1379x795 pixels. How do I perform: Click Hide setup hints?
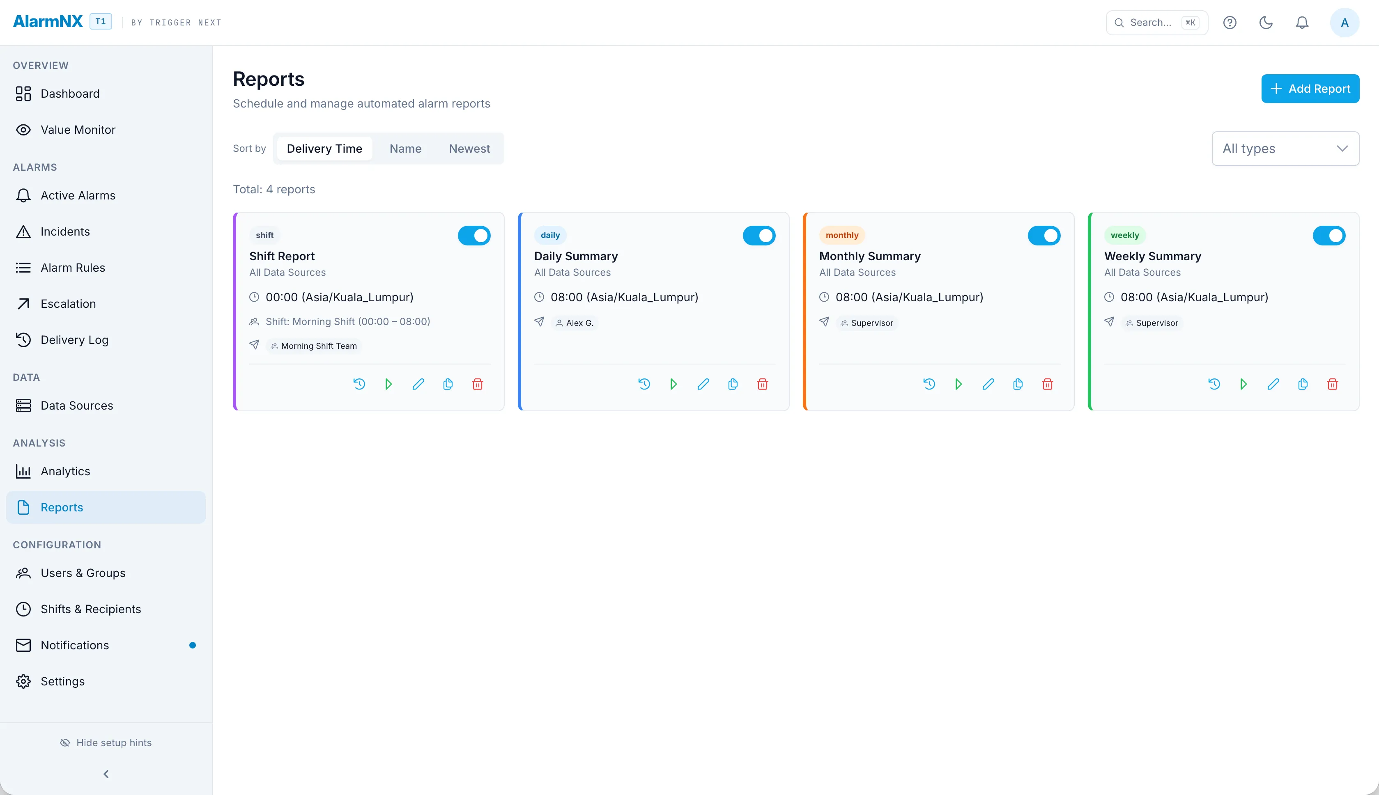pyautogui.click(x=106, y=742)
